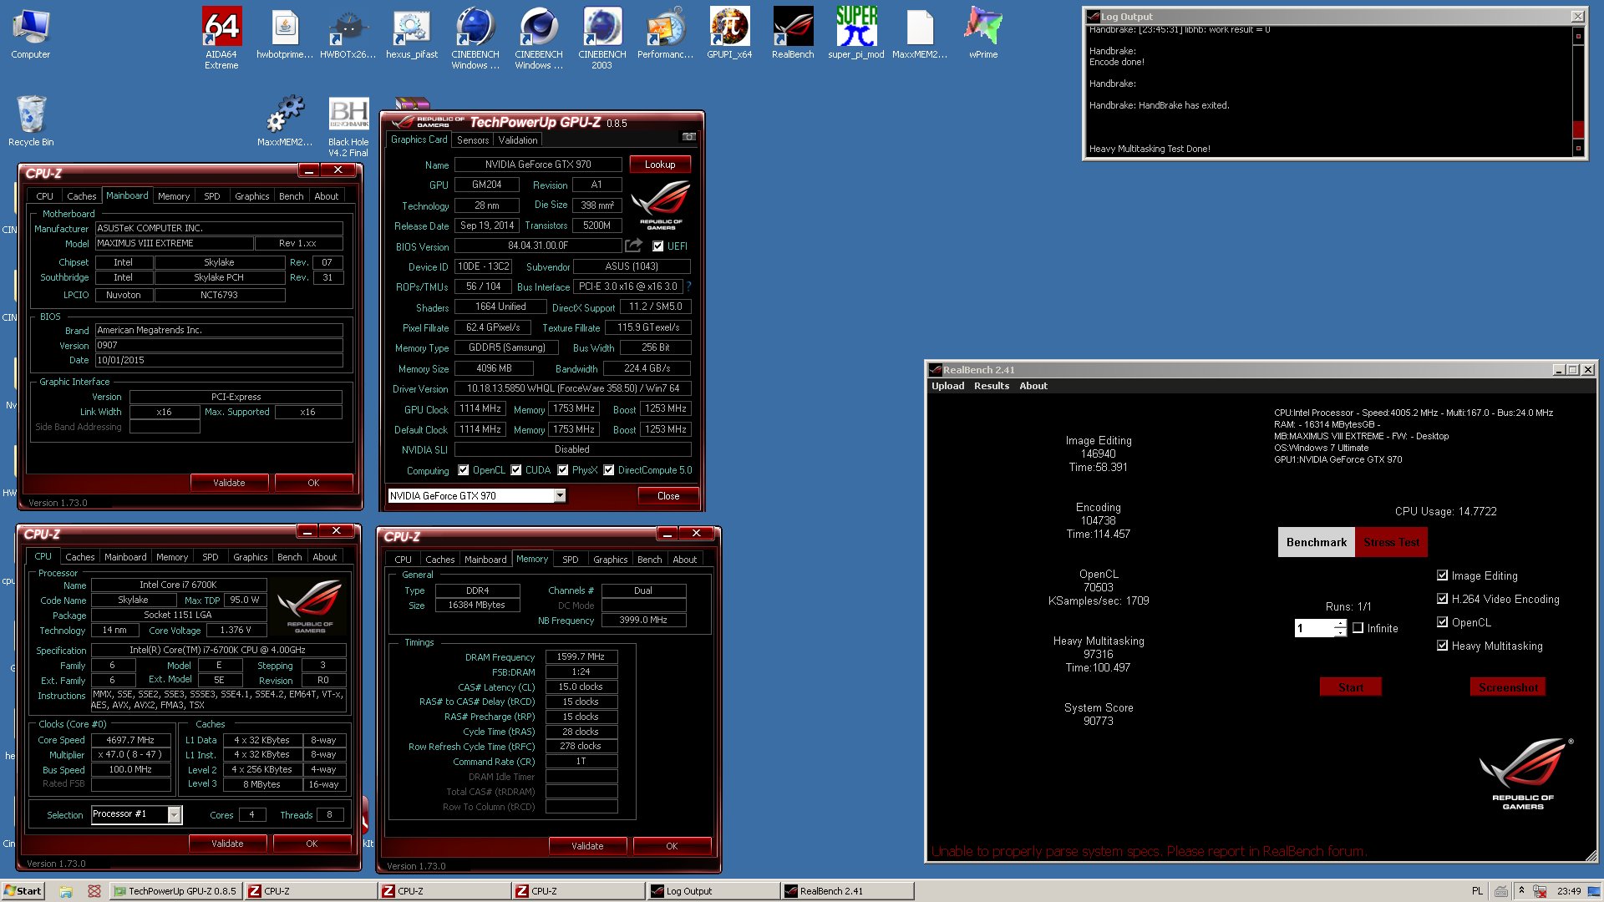Open PerformanceTest desktop shortcut
Screen dimensions: 1604x902
point(666,33)
